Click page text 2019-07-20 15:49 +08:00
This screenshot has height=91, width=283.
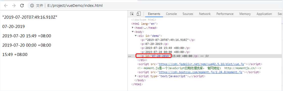tap(27, 36)
